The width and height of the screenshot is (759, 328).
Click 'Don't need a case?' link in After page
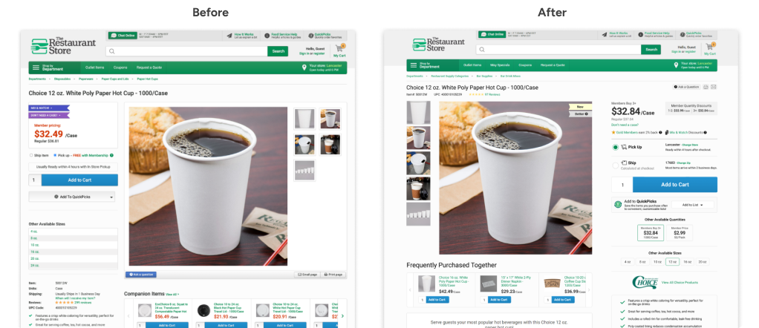(625, 125)
